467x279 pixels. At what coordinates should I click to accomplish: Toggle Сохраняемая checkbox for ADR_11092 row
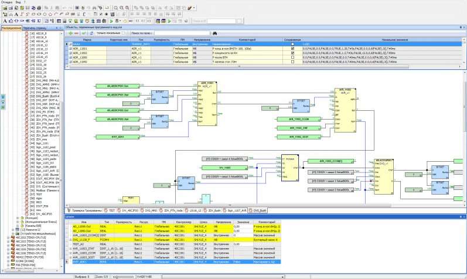pos(292,62)
